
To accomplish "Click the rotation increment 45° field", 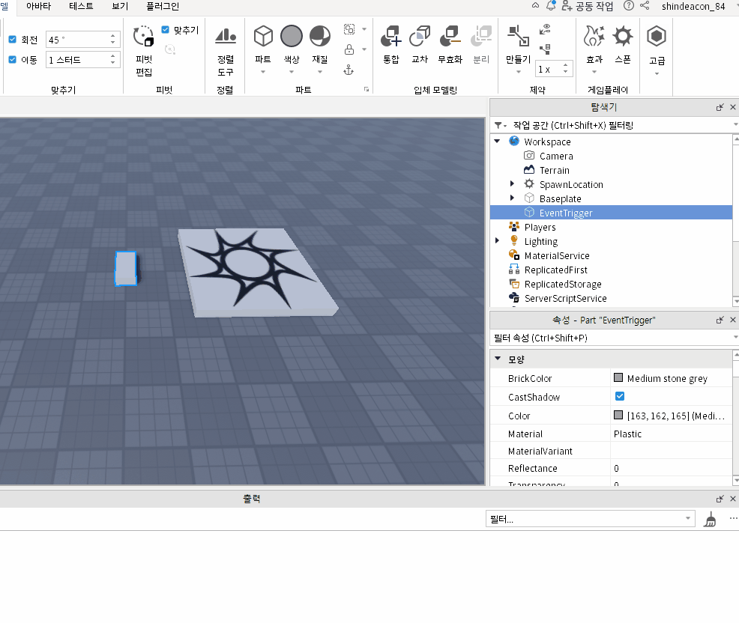I will pyautogui.click(x=78, y=40).
